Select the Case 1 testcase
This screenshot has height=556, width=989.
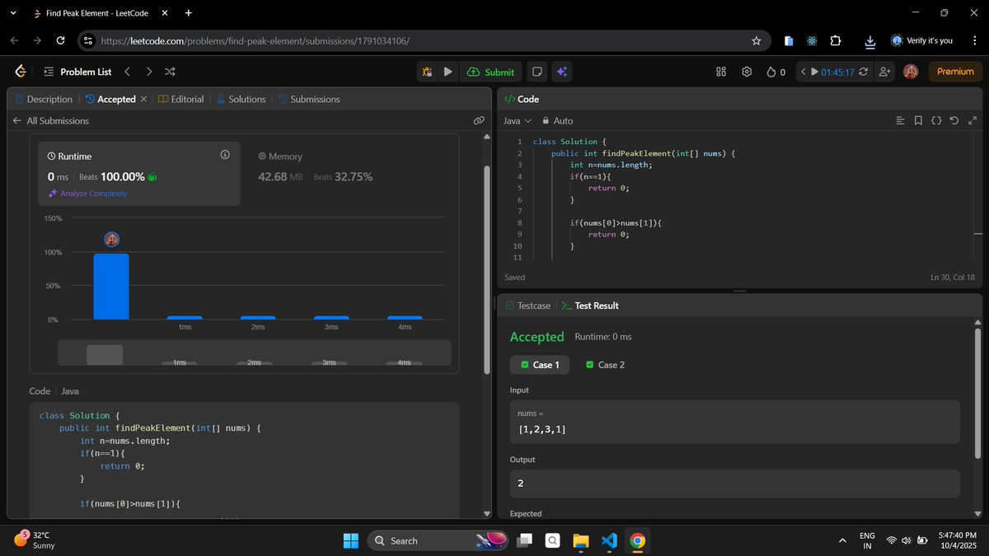click(x=540, y=365)
